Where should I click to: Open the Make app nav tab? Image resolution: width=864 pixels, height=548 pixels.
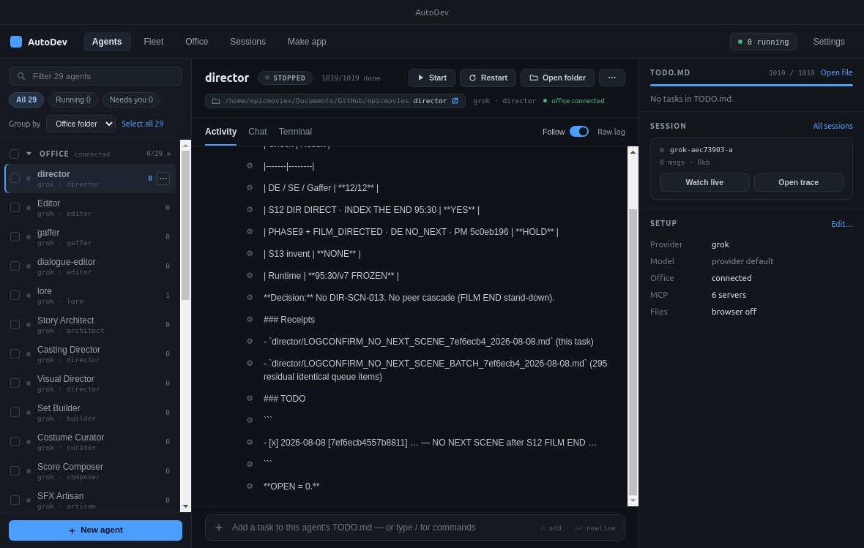(307, 42)
